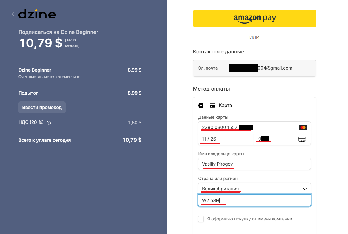Click the Amazon Pay logo
Viewport: 348px width, 234px height.
pyautogui.click(x=255, y=19)
